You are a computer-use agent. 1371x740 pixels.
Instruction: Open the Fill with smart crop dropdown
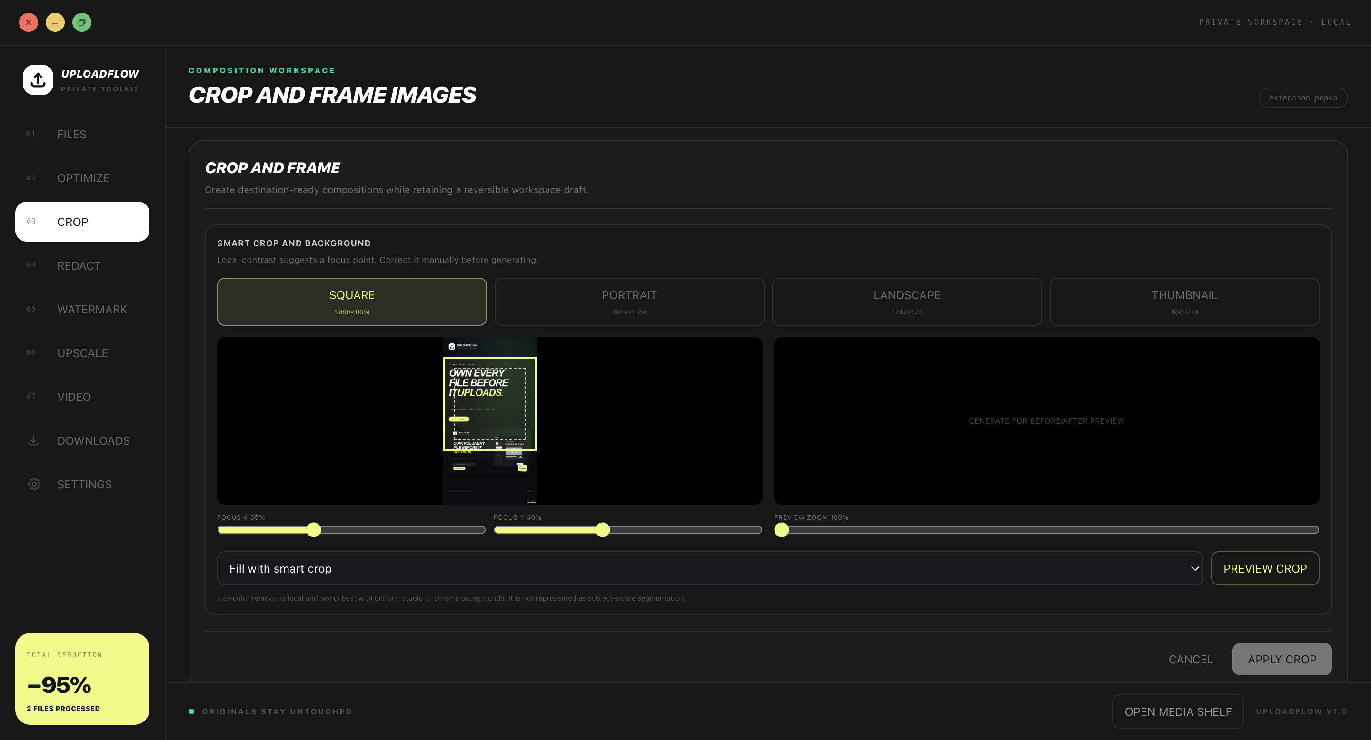(710, 568)
